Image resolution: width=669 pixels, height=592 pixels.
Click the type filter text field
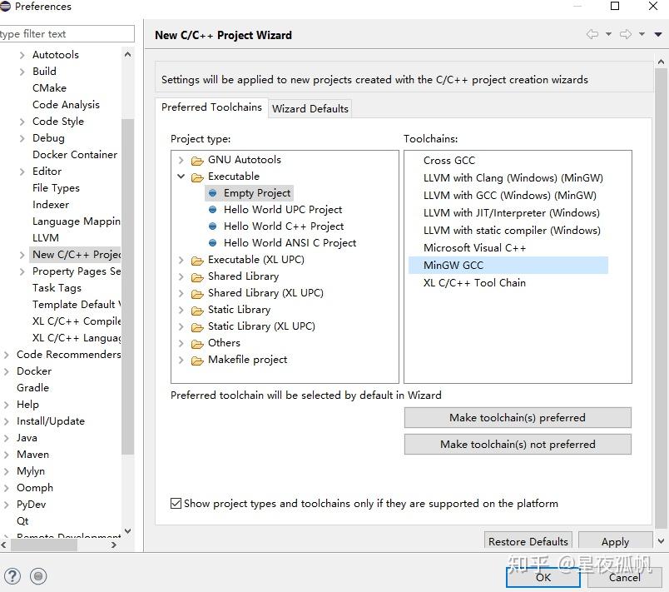(65, 34)
